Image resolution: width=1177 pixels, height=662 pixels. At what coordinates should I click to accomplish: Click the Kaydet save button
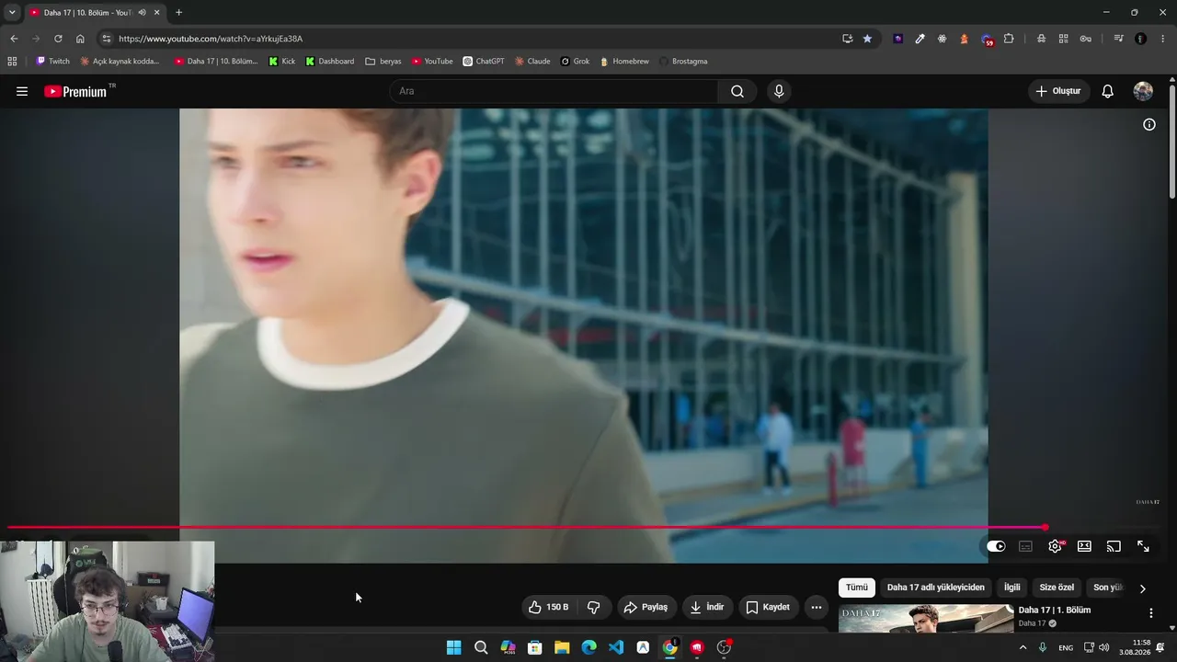(x=768, y=607)
